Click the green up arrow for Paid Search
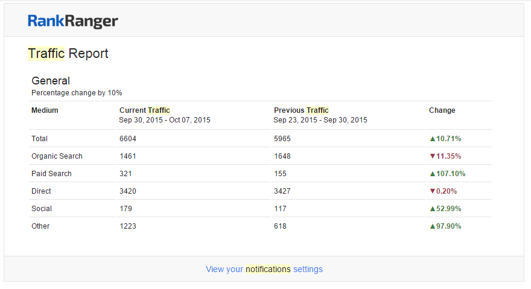 point(432,174)
